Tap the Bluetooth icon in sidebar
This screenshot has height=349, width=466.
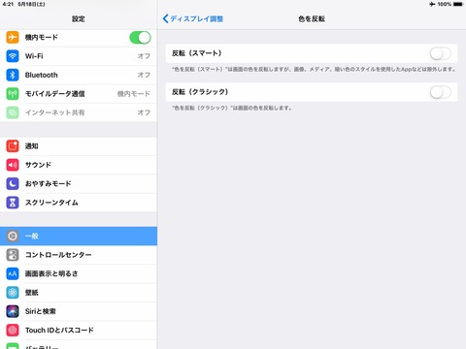point(13,75)
